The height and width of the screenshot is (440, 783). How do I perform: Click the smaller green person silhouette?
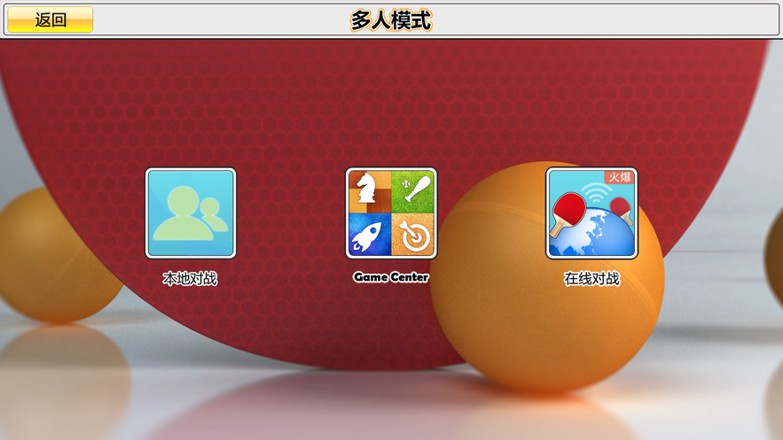tap(214, 214)
